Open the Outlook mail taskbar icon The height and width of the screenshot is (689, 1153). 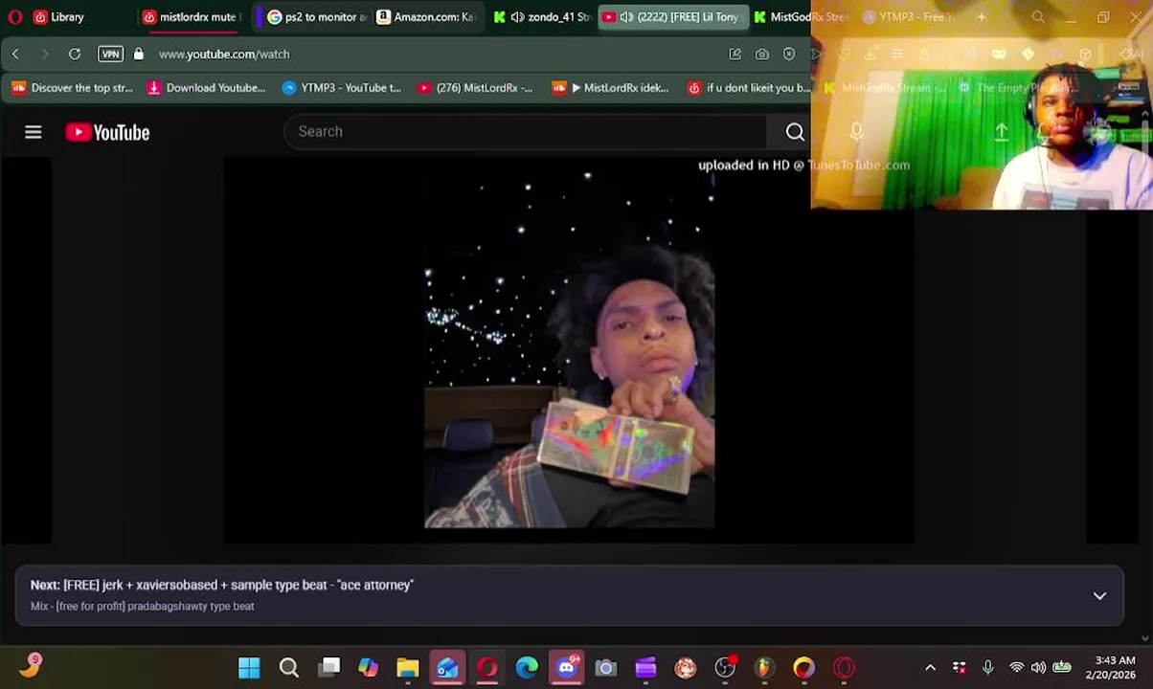[x=447, y=668]
